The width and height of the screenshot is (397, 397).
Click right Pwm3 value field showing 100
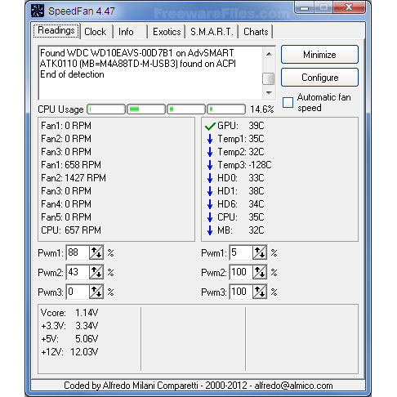pos(241,292)
